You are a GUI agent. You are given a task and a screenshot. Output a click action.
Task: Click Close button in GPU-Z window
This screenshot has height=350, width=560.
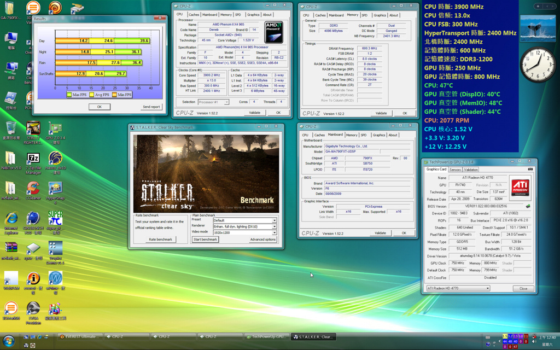[523, 289]
